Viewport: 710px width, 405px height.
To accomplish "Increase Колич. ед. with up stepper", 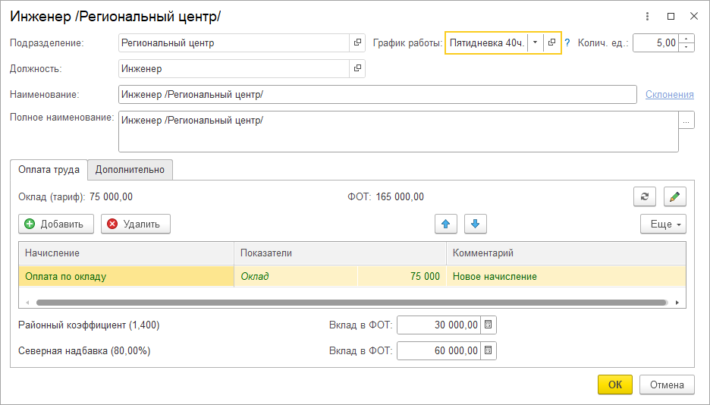I will click(x=686, y=39).
